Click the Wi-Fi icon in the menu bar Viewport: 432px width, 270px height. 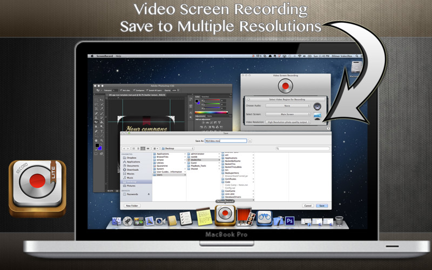pyautogui.click(x=300, y=56)
